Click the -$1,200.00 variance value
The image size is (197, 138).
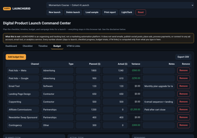[x=135, y=110]
